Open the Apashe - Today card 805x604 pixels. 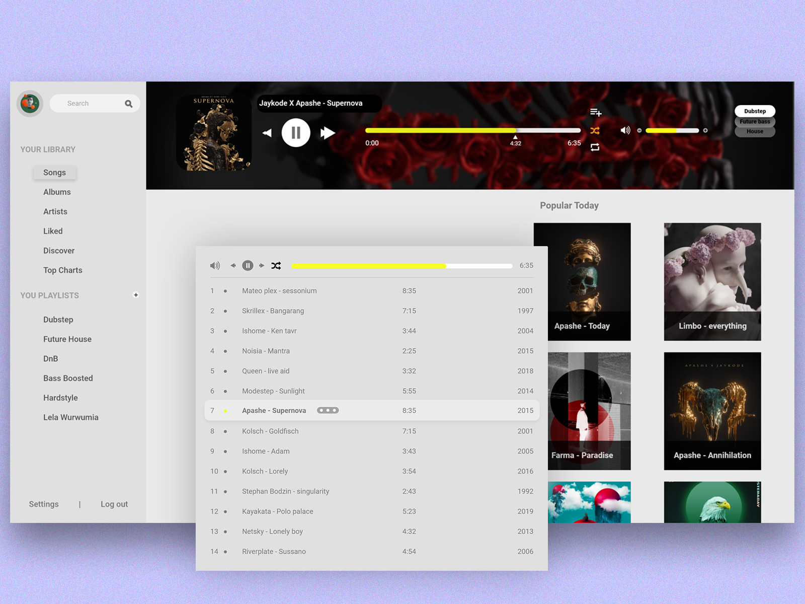582,282
